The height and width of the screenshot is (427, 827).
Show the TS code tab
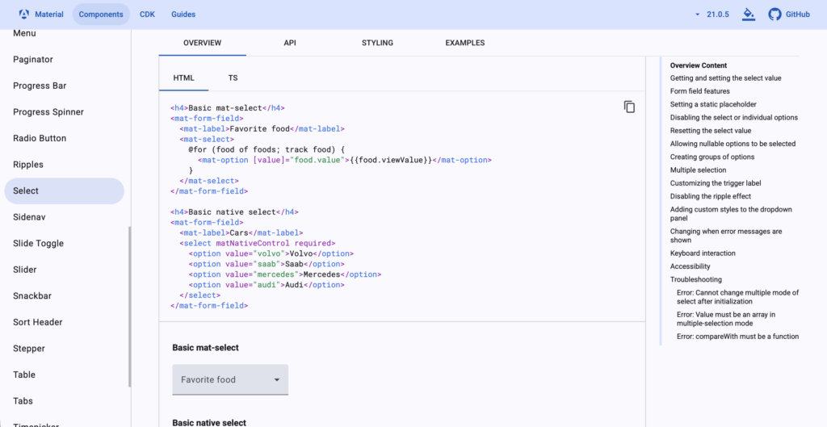pyautogui.click(x=233, y=78)
